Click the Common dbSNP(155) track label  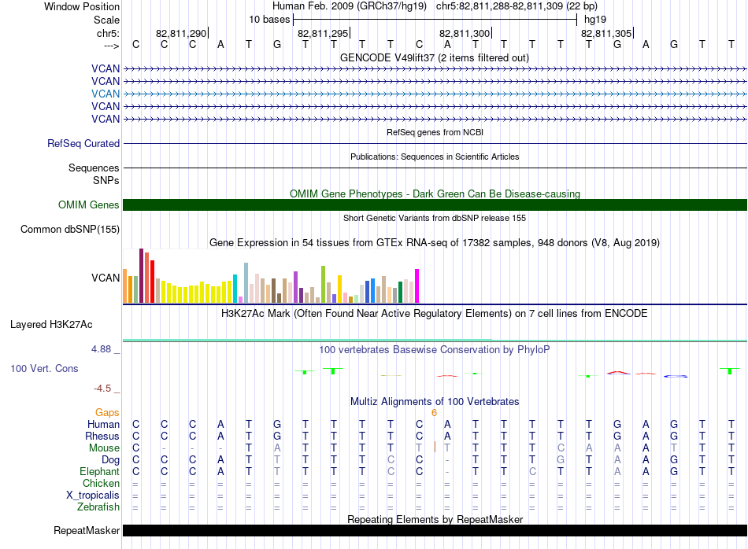(72, 230)
